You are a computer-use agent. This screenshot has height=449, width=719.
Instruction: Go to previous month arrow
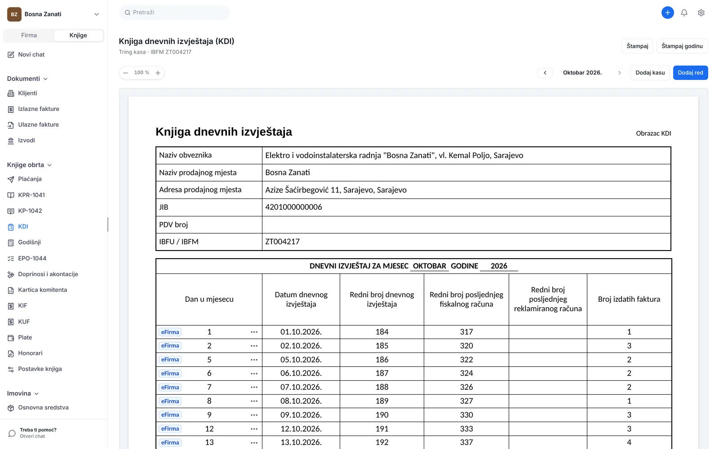(545, 73)
